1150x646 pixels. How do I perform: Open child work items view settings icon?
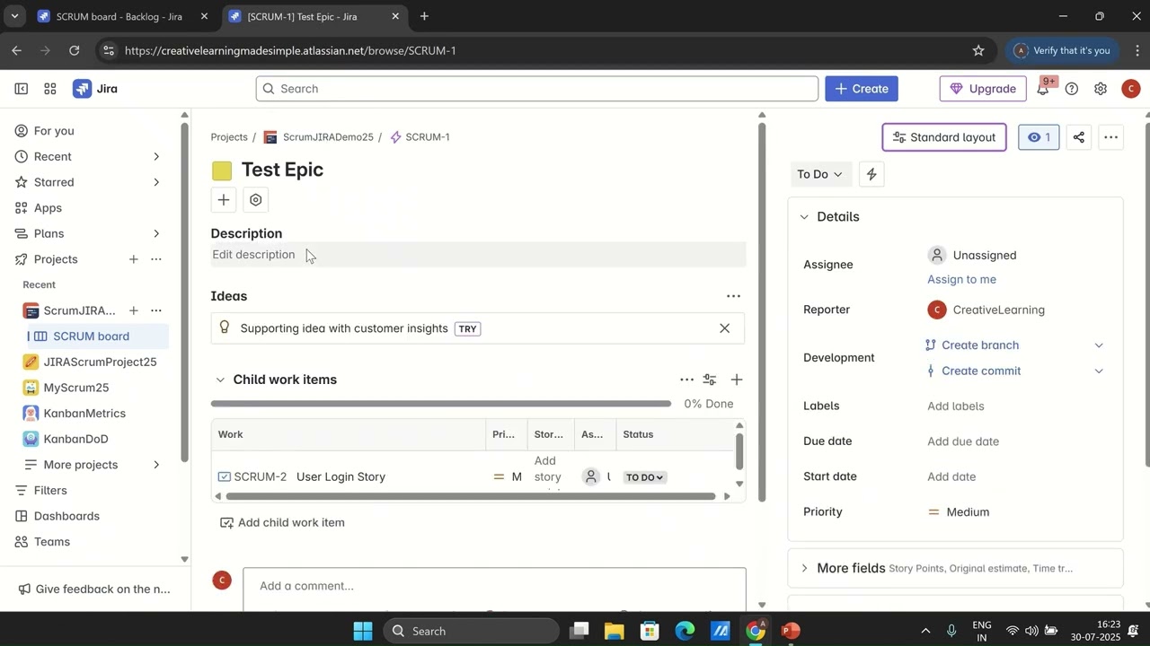(x=710, y=380)
